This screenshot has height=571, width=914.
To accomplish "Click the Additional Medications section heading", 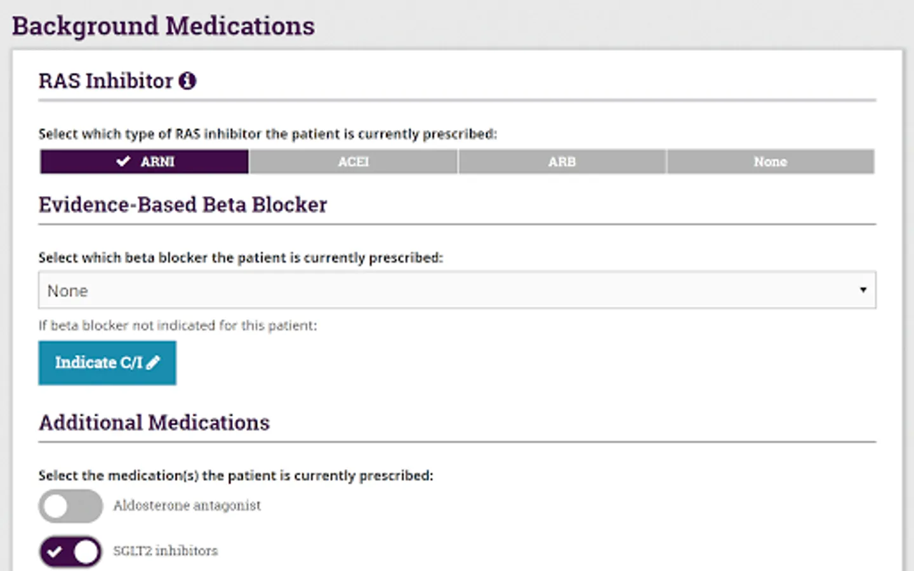I will click(154, 423).
